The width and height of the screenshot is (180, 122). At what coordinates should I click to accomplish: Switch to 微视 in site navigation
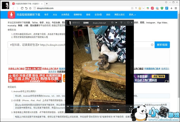[88, 15]
